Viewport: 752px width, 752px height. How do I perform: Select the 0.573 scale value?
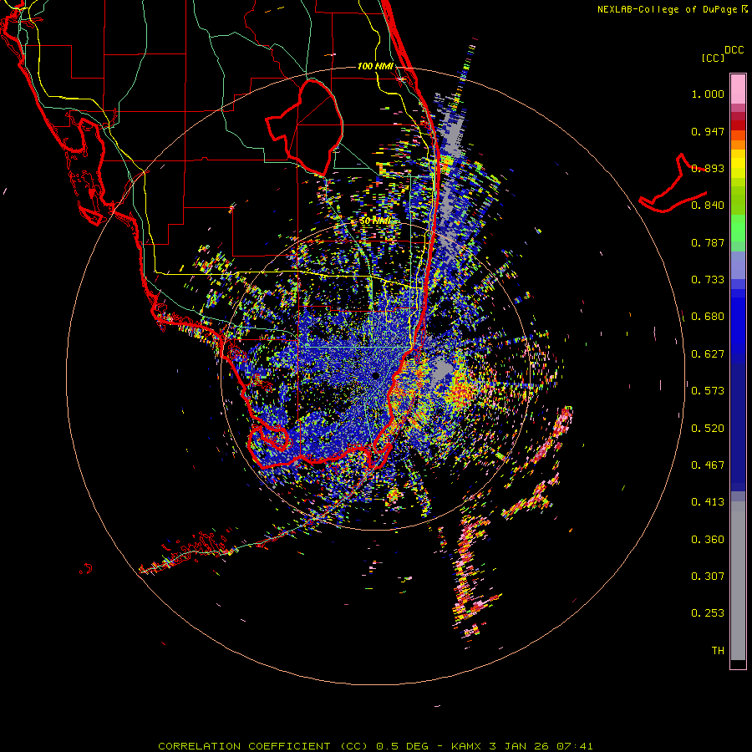tap(708, 391)
